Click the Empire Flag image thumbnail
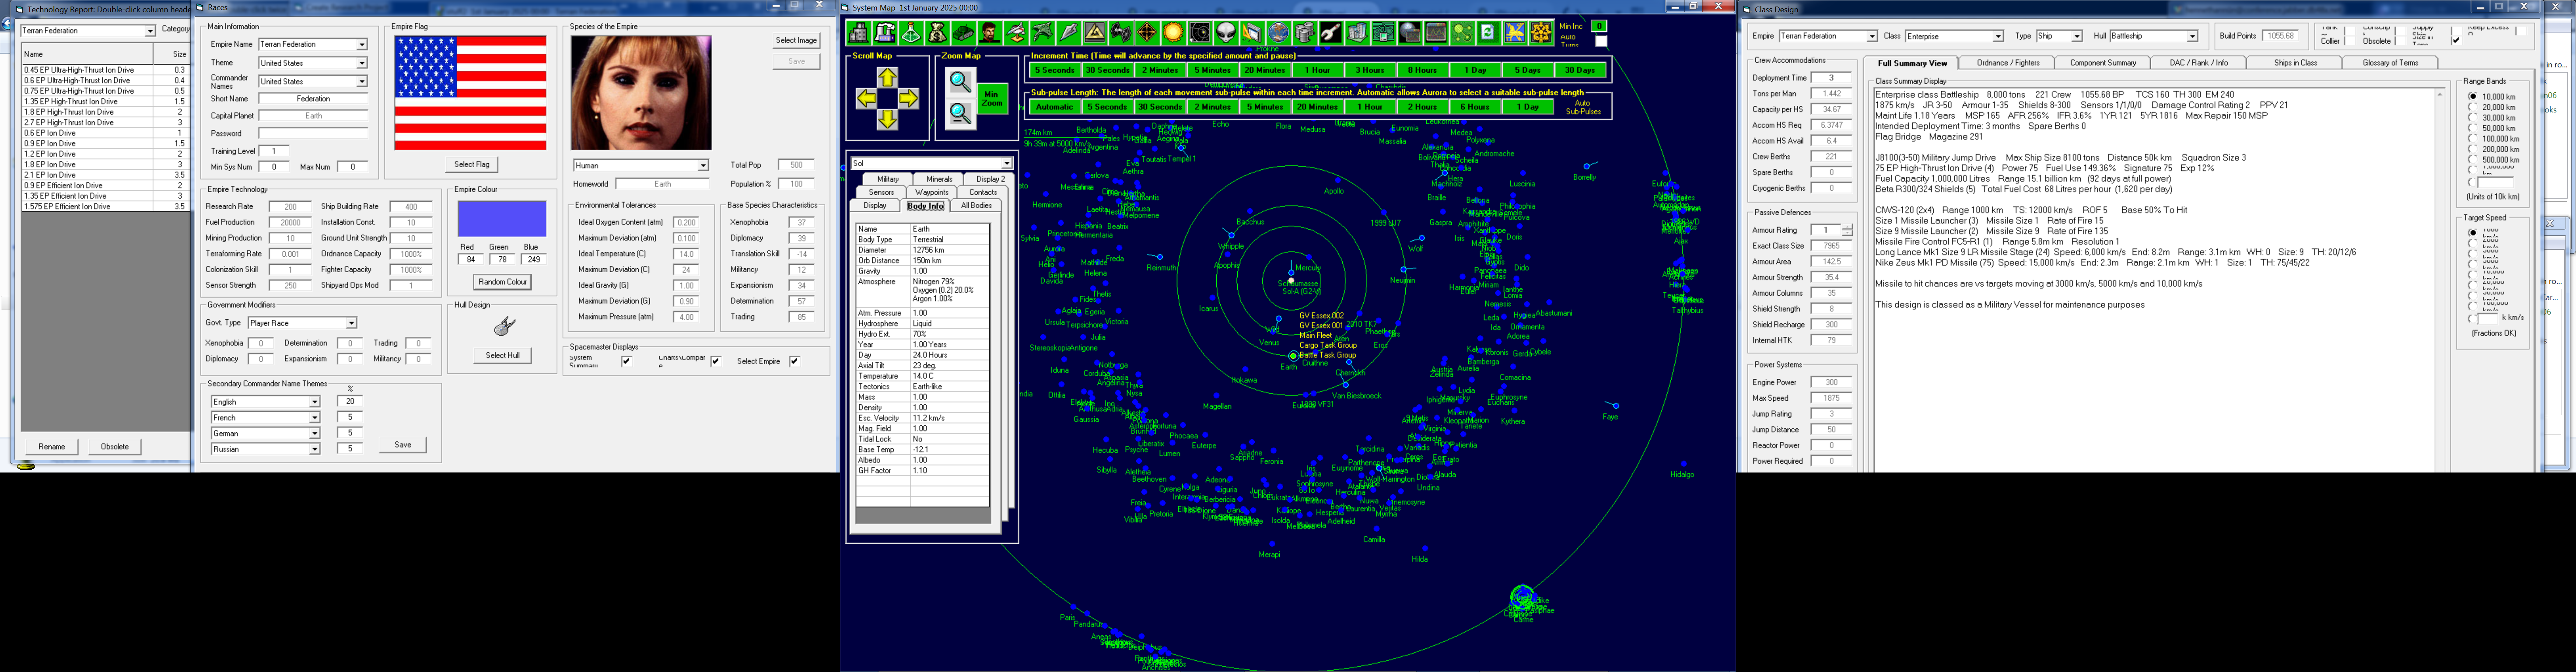The height and width of the screenshot is (672, 2576). 471,93
